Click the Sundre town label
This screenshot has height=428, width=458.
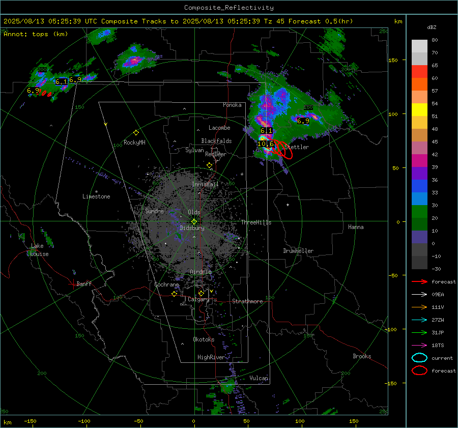[154, 211]
